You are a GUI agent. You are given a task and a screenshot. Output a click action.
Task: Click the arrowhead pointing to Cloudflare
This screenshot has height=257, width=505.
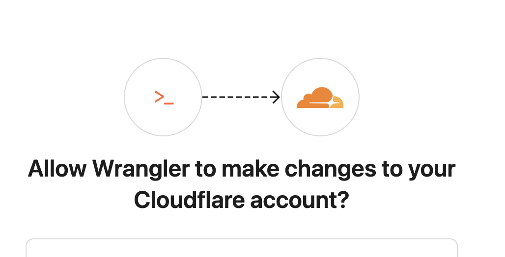tap(276, 97)
